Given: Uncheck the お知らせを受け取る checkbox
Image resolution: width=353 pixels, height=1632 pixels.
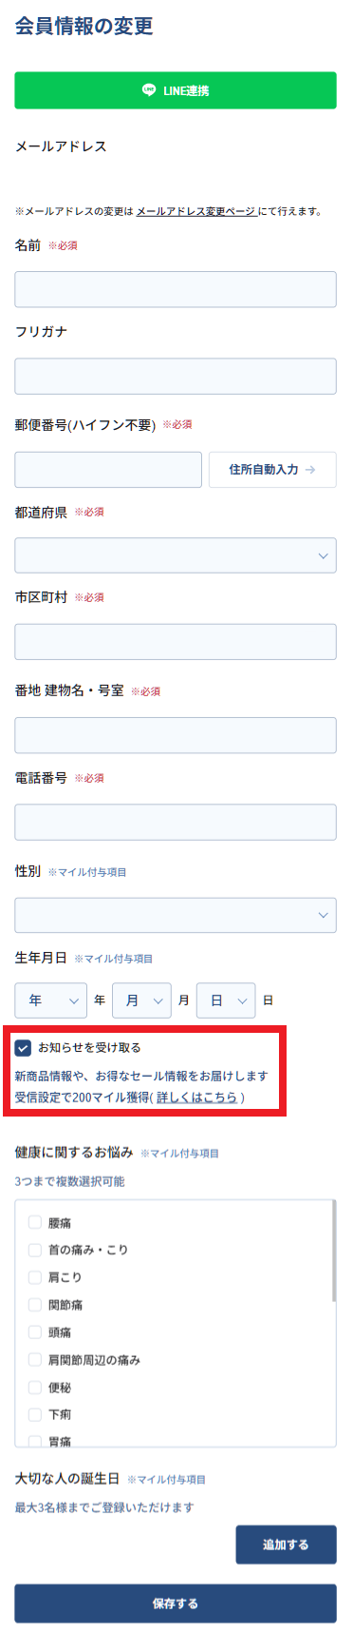Looking at the screenshot, I should [x=24, y=1048].
